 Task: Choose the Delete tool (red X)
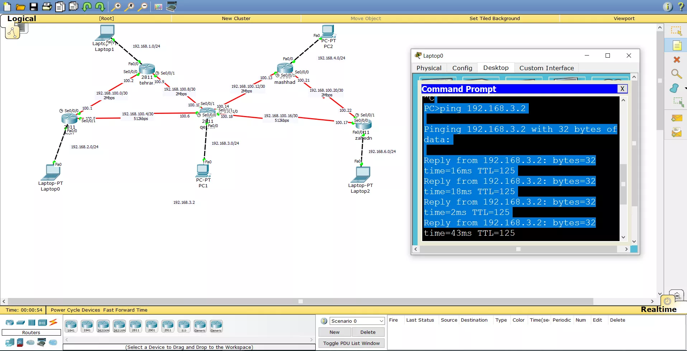pos(677,59)
